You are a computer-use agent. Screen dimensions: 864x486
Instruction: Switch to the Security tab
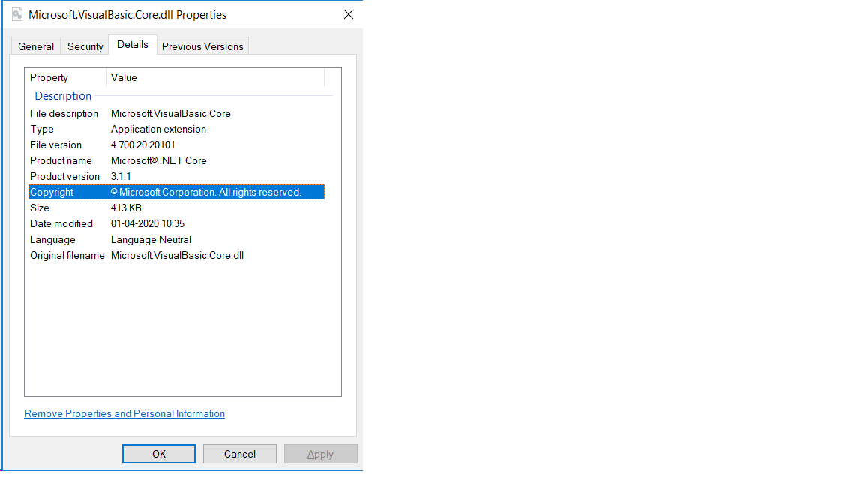84,46
